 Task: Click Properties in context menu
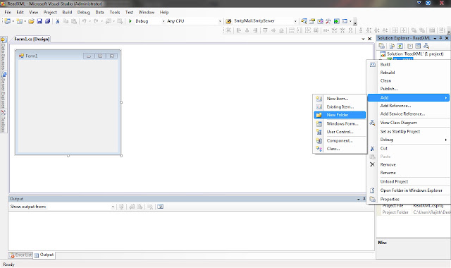[x=409, y=199]
